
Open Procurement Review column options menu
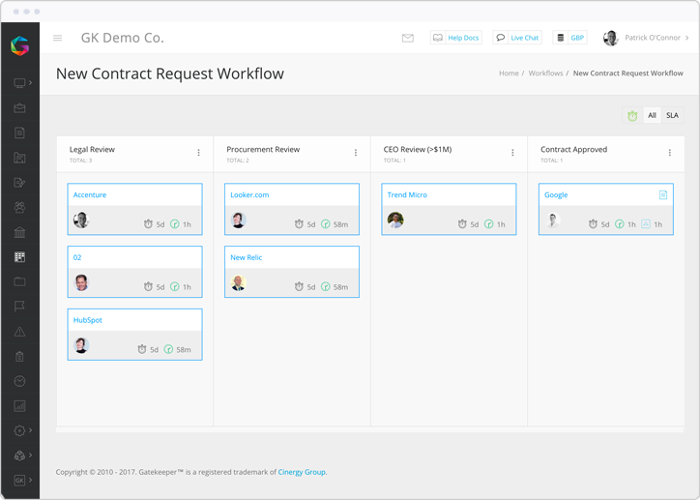[356, 153]
